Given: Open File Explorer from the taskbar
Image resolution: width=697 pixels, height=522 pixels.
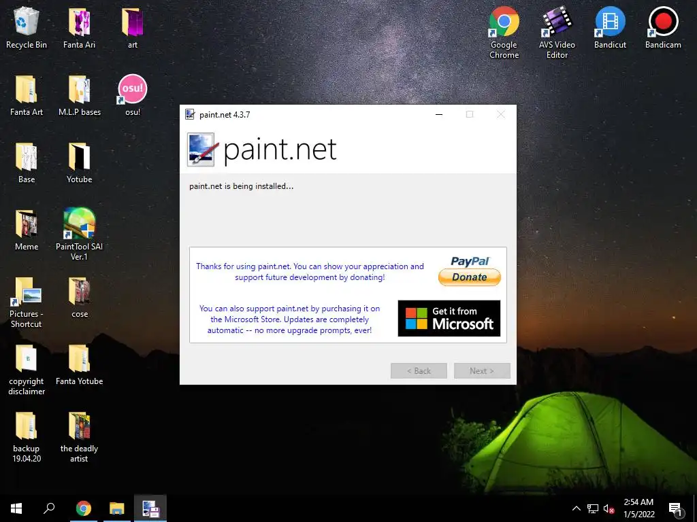Looking at the screenshot, I should tap(117, 508).
